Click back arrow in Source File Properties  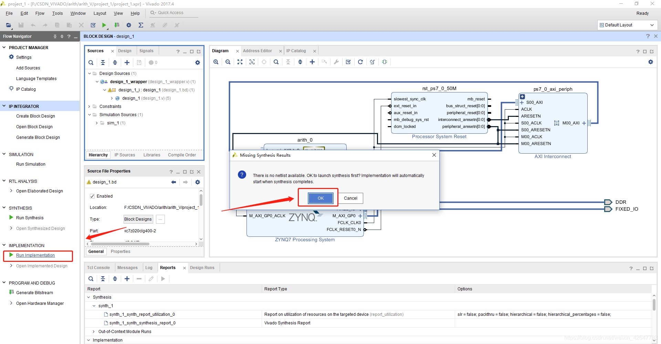(x=174, y=182)
